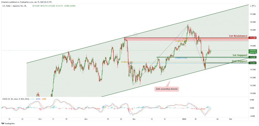Image resolution: width=259 pixels, height=126 pixels.
Task: Select the 1st Support text label
Action: point(240,55)
